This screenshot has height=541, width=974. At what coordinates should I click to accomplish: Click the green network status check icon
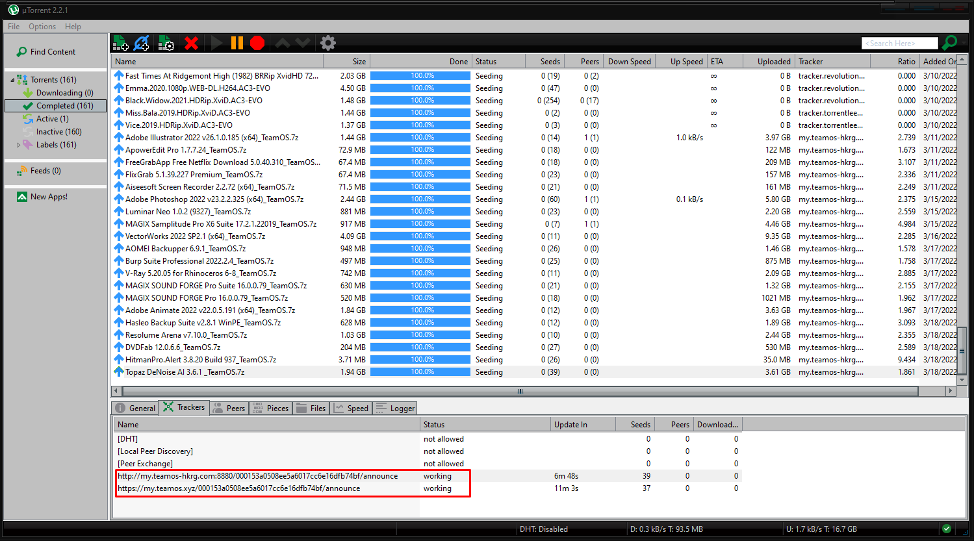coord(947,529)
